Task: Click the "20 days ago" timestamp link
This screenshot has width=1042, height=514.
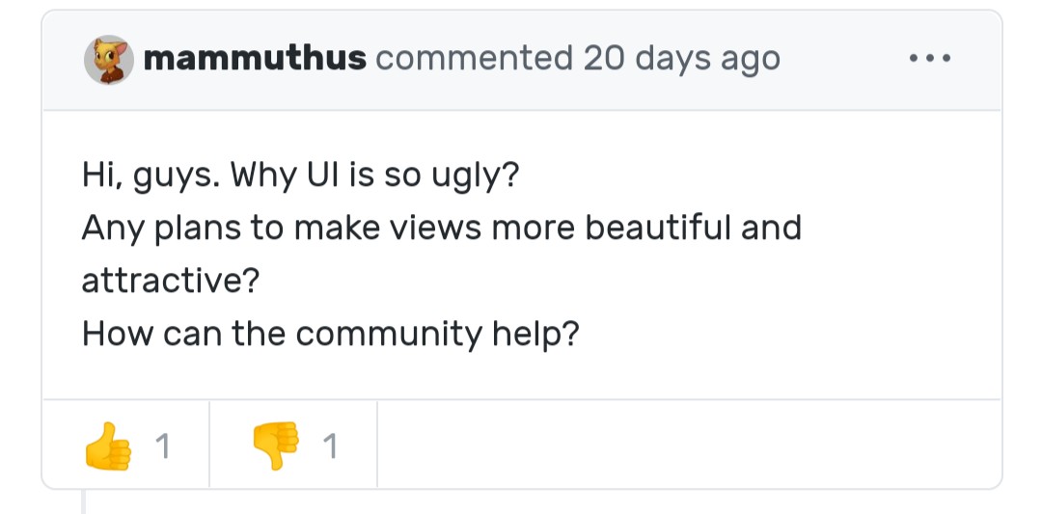Action: pos(681,59)
